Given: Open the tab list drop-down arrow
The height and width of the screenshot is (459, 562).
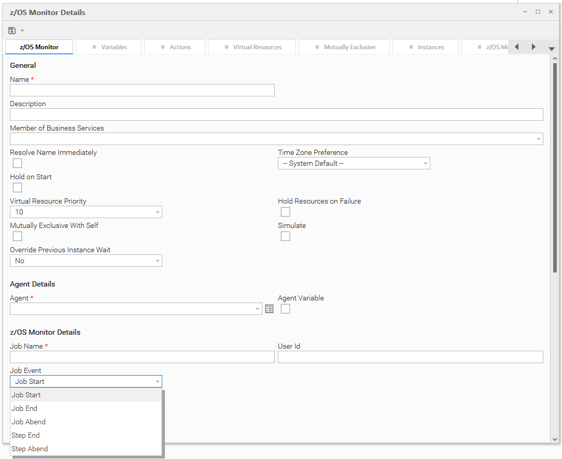Looking at the screenshot, I should (551, 48).
